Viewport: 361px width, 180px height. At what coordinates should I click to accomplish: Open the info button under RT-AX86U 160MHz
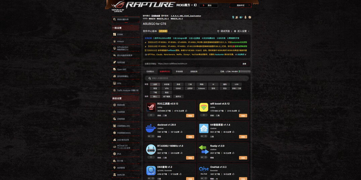point(151,157)
